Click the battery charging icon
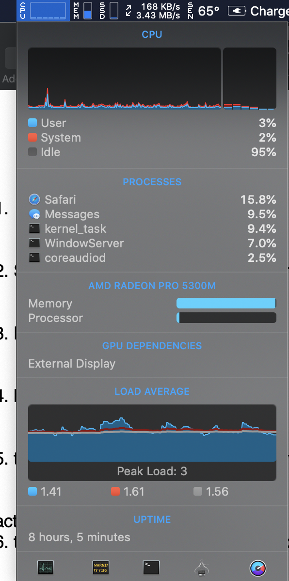The width and height of the screenshot is (289, 581). pos(237,11)
